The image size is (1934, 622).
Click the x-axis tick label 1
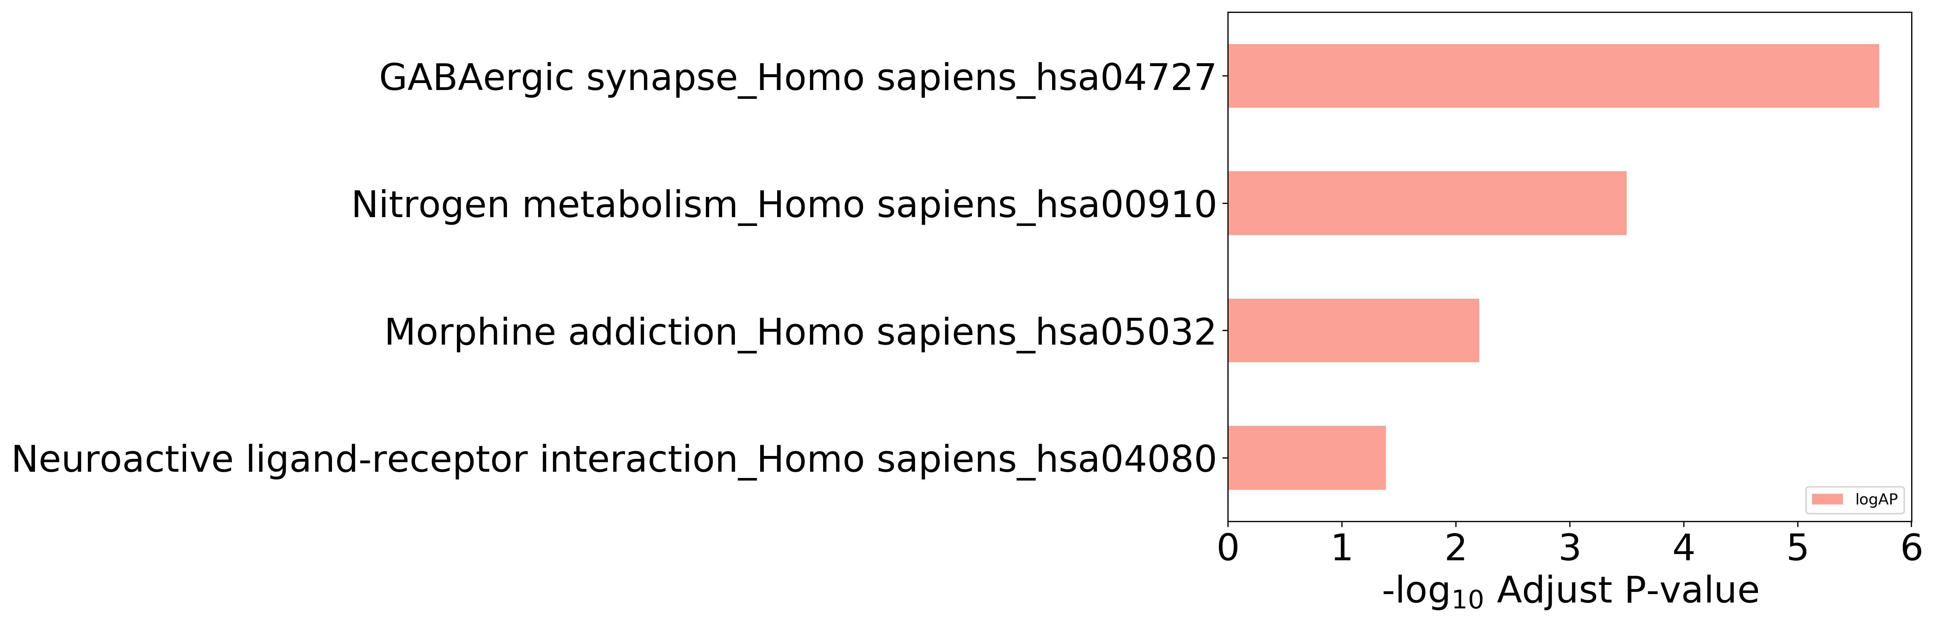(x=1343, y=549)
